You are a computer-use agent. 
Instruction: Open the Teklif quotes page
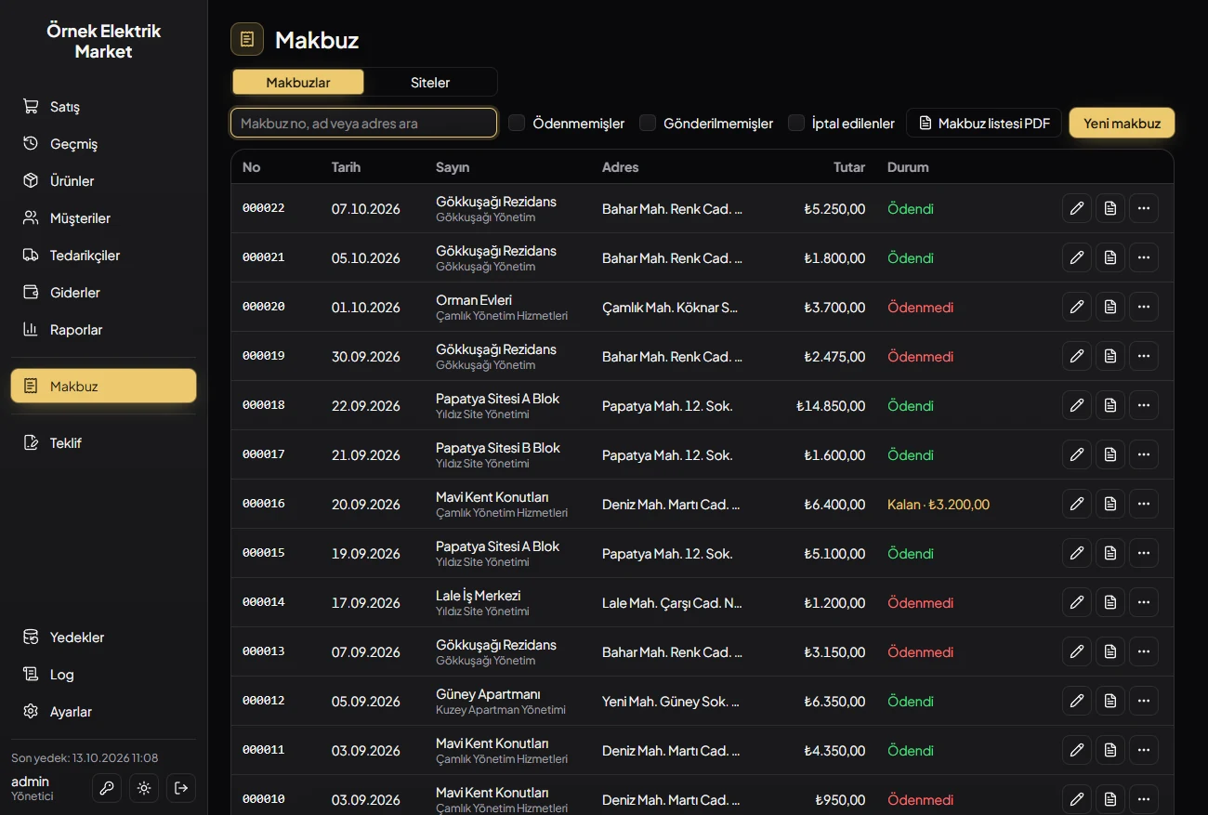point(103,443)
